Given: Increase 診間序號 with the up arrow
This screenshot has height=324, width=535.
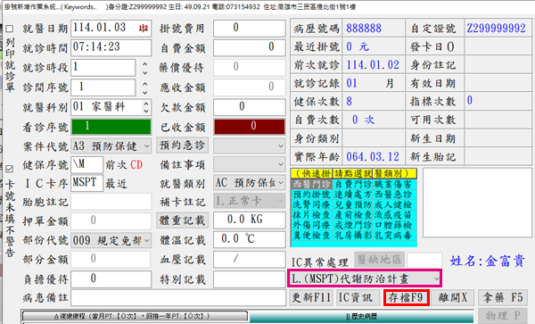Looking at the screenshot, I should 145,84.
